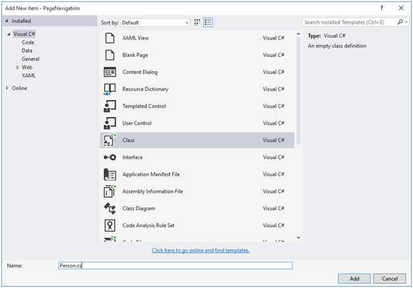The width and height of the screenshot is (413, 288).
Task: Select the 'Content Dialog' template name
Action: (x=140, y=72)
